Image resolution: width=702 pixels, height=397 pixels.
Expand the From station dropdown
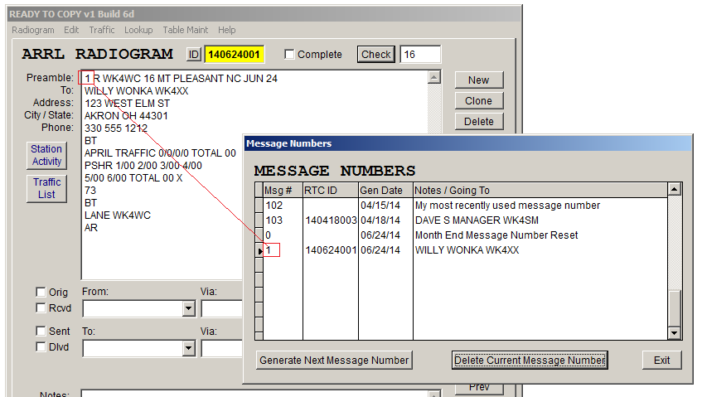click(189, 308)
